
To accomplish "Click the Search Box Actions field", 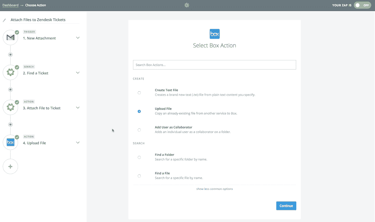I will tap(215, 65).
